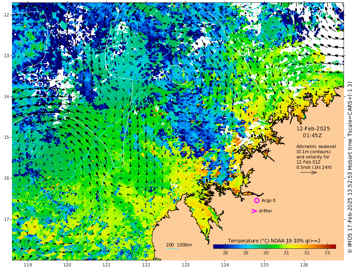Click longitude axis label 120

(67, 265)
